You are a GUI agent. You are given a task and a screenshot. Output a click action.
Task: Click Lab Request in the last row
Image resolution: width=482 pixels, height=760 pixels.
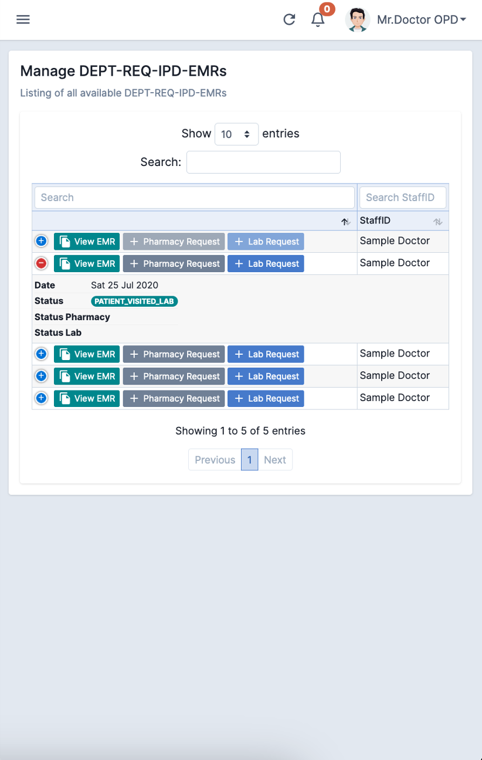coord(266,399)
